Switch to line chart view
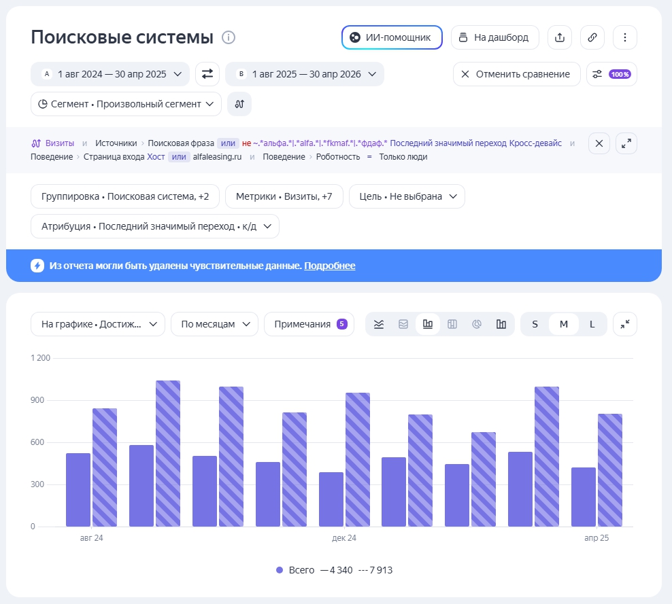 point(378,324)
